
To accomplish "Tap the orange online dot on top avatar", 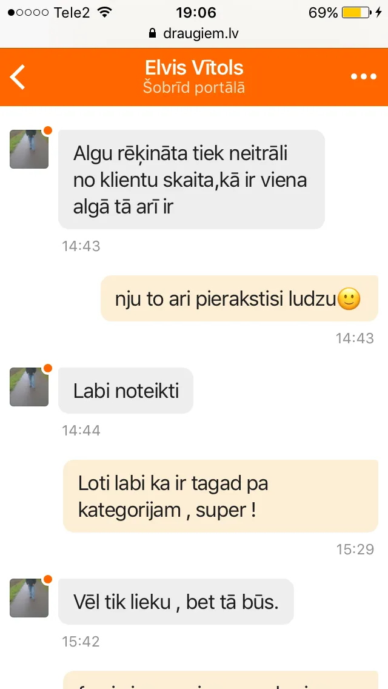I will point(47,130).
